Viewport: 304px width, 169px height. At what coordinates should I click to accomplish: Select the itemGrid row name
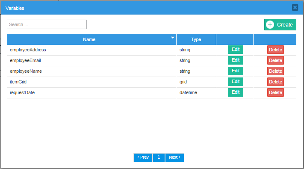[x=18, y=82]
